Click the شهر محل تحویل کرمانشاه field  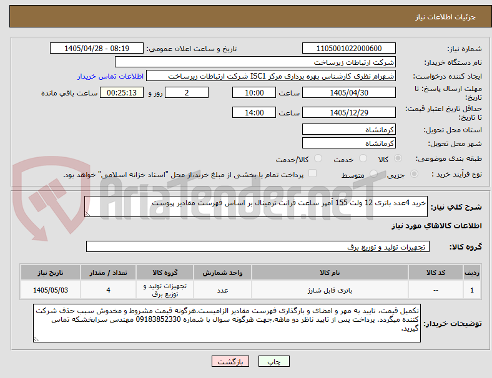pyautogui.click(x=349, y=143)
